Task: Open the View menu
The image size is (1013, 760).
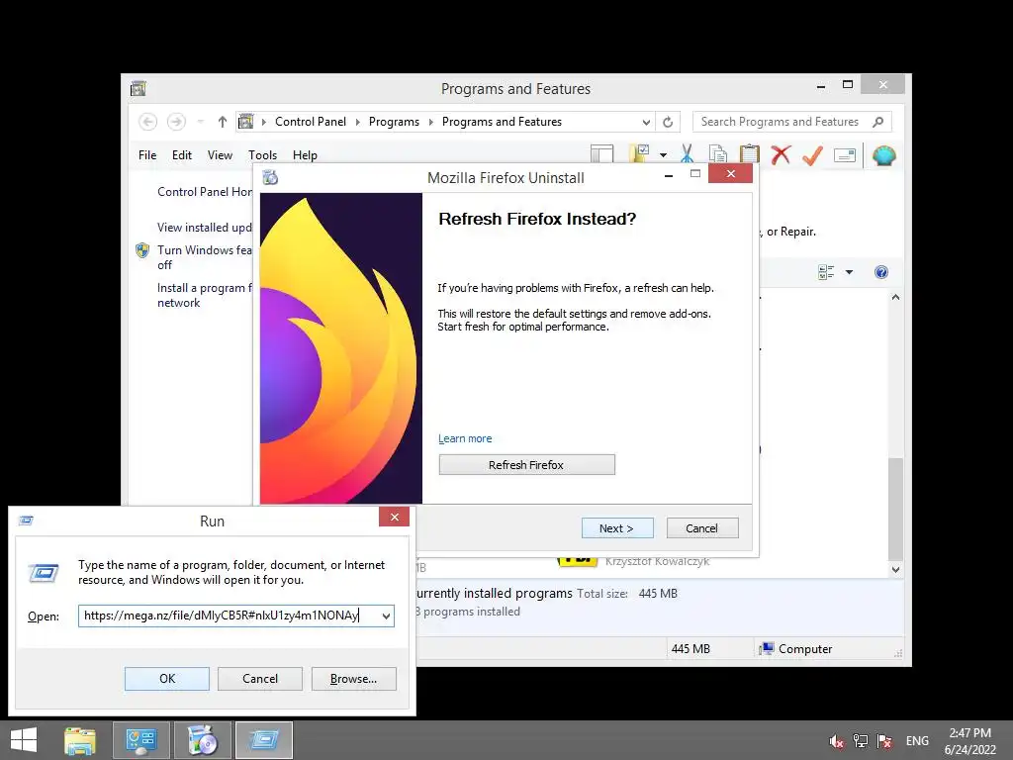Action: [x=220, y=155]
